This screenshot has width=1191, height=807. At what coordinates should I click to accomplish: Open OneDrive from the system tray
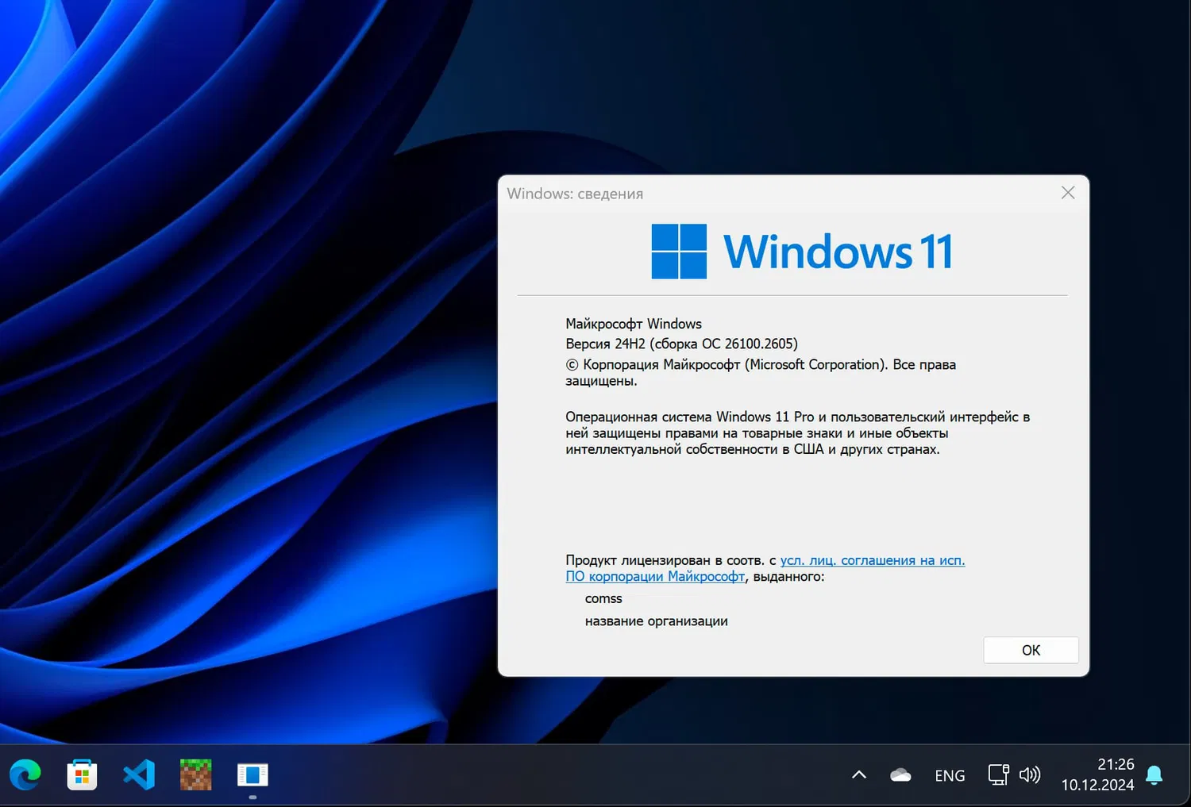coord(900,774)
